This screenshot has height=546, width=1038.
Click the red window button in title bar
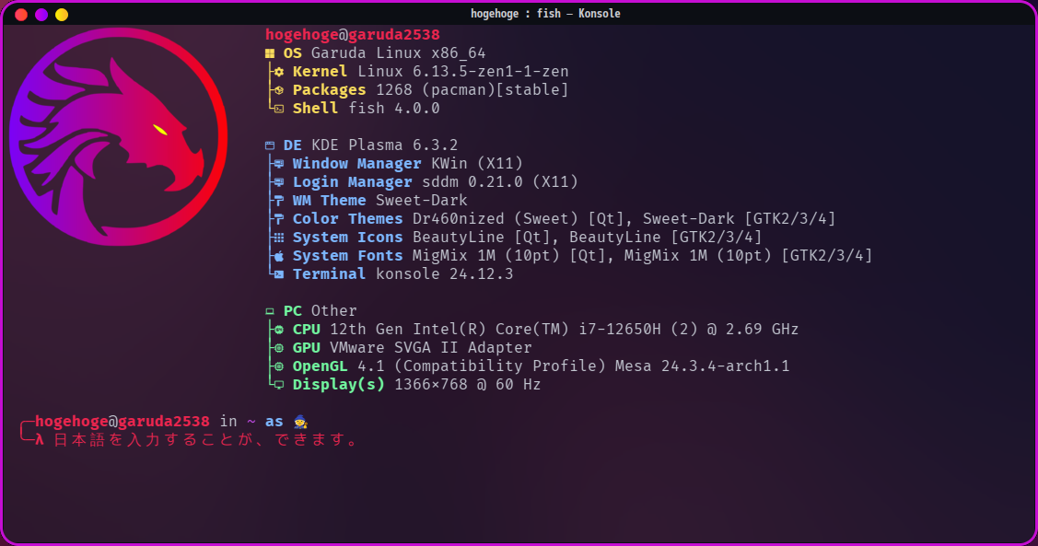(21, 15)
